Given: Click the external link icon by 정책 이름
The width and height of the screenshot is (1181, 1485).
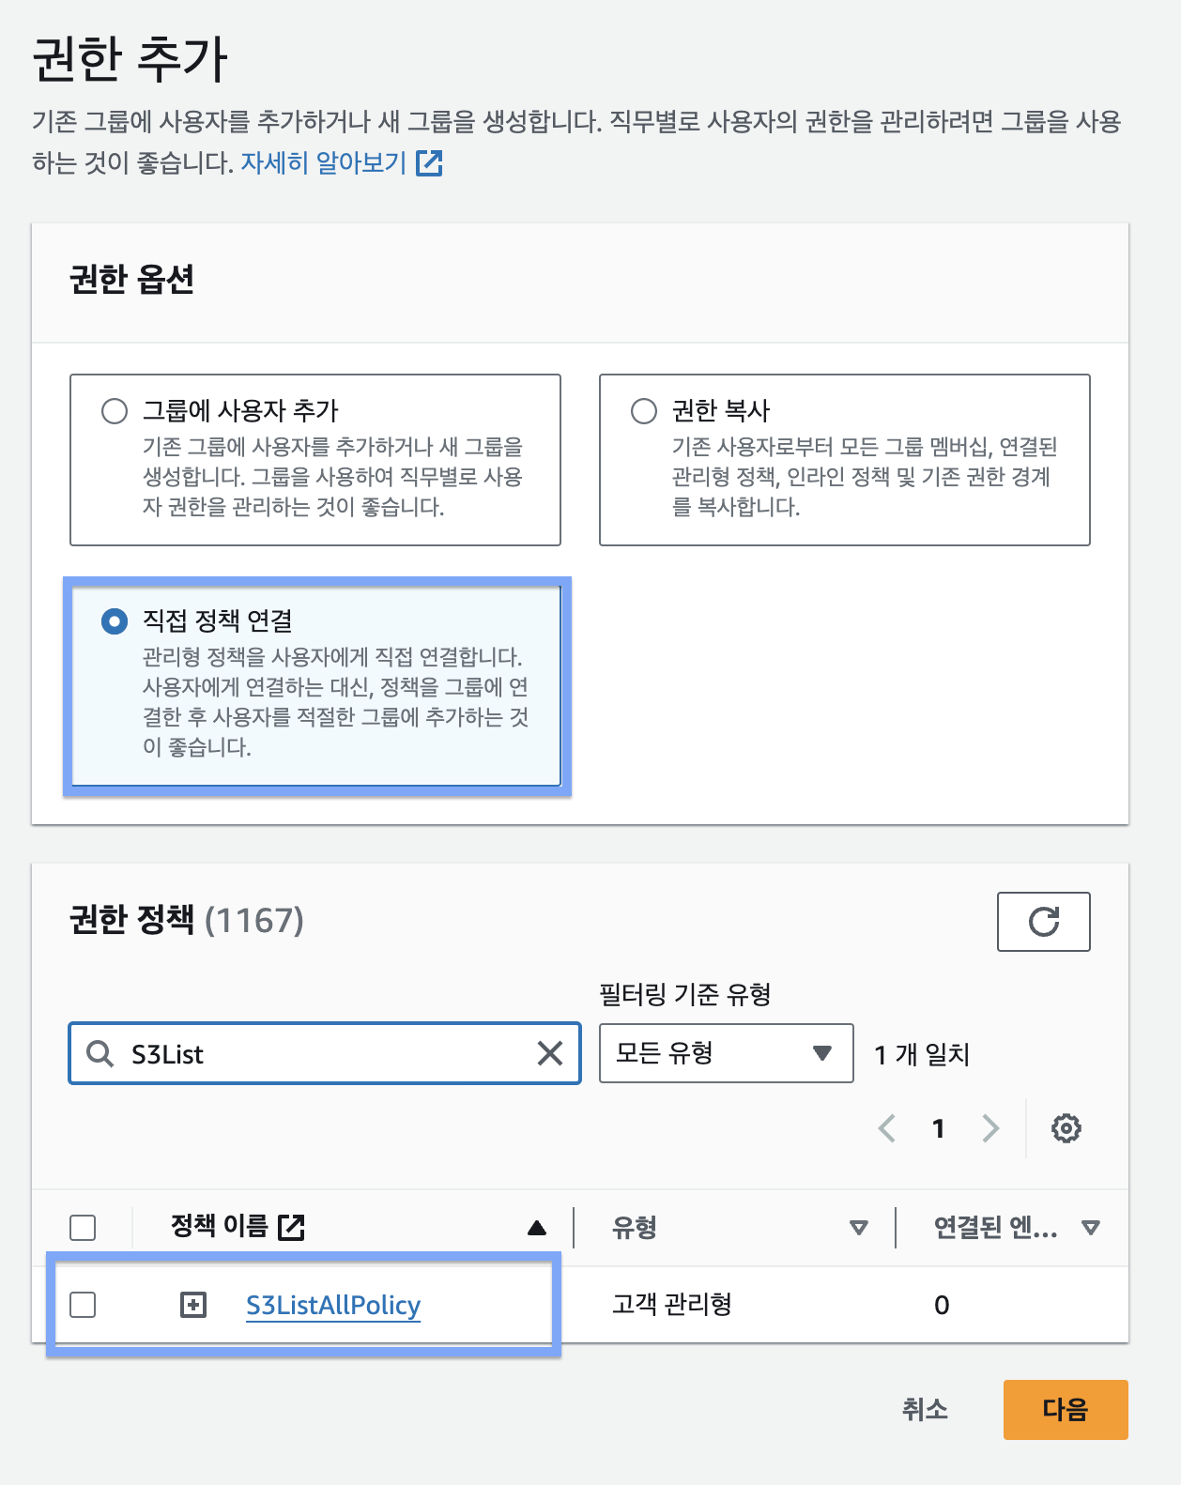Looking at the screenshot, I should click(x=291, y=1227).
